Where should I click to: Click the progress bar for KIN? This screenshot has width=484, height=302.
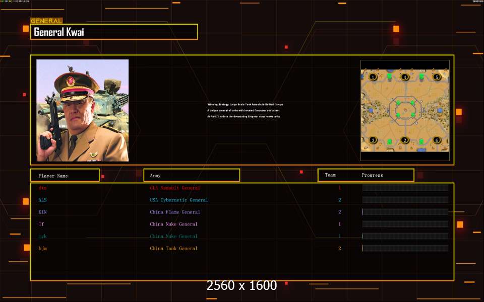click(405, 212)
